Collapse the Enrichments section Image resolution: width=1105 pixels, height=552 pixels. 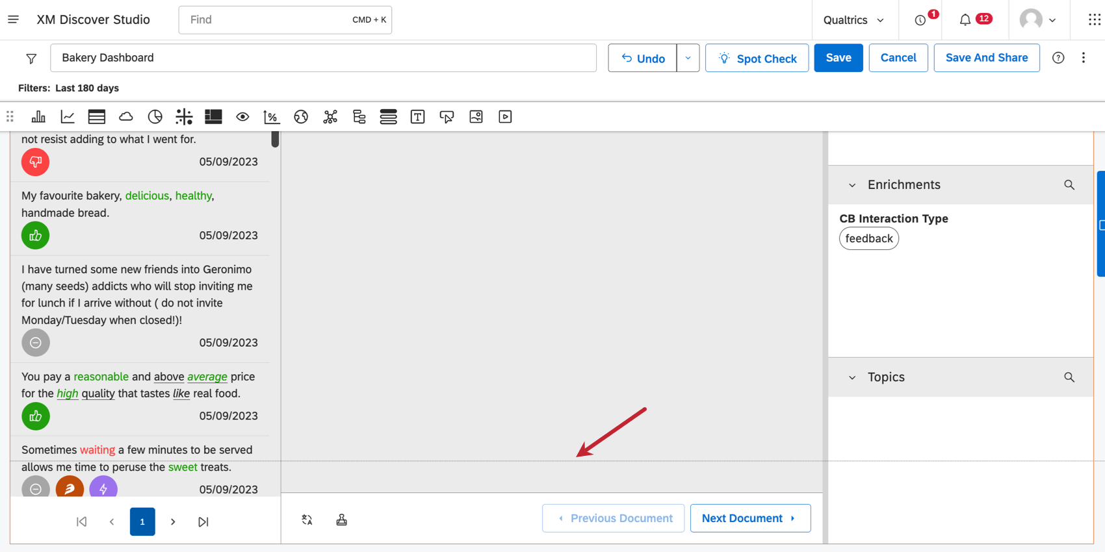[852, 185]
